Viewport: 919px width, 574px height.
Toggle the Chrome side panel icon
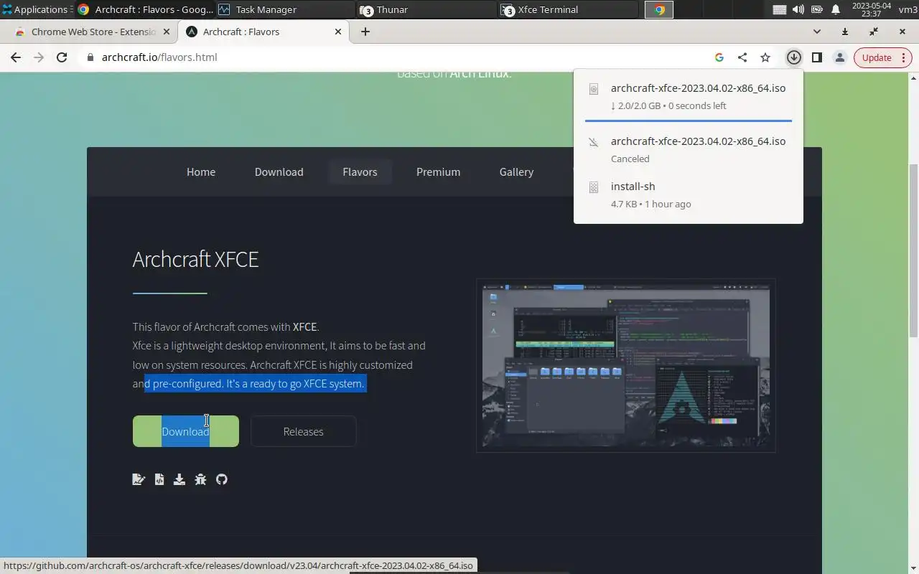(816, 57)
